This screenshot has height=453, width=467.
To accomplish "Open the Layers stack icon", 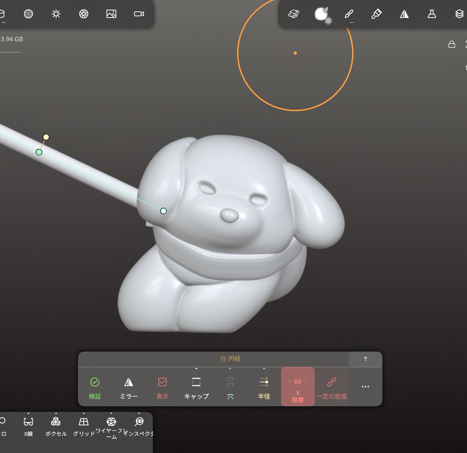I will pos(460,14).
